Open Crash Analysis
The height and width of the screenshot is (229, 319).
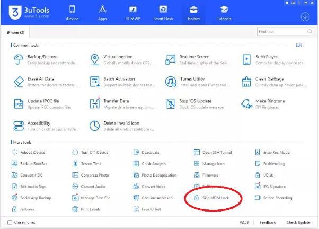149,164
